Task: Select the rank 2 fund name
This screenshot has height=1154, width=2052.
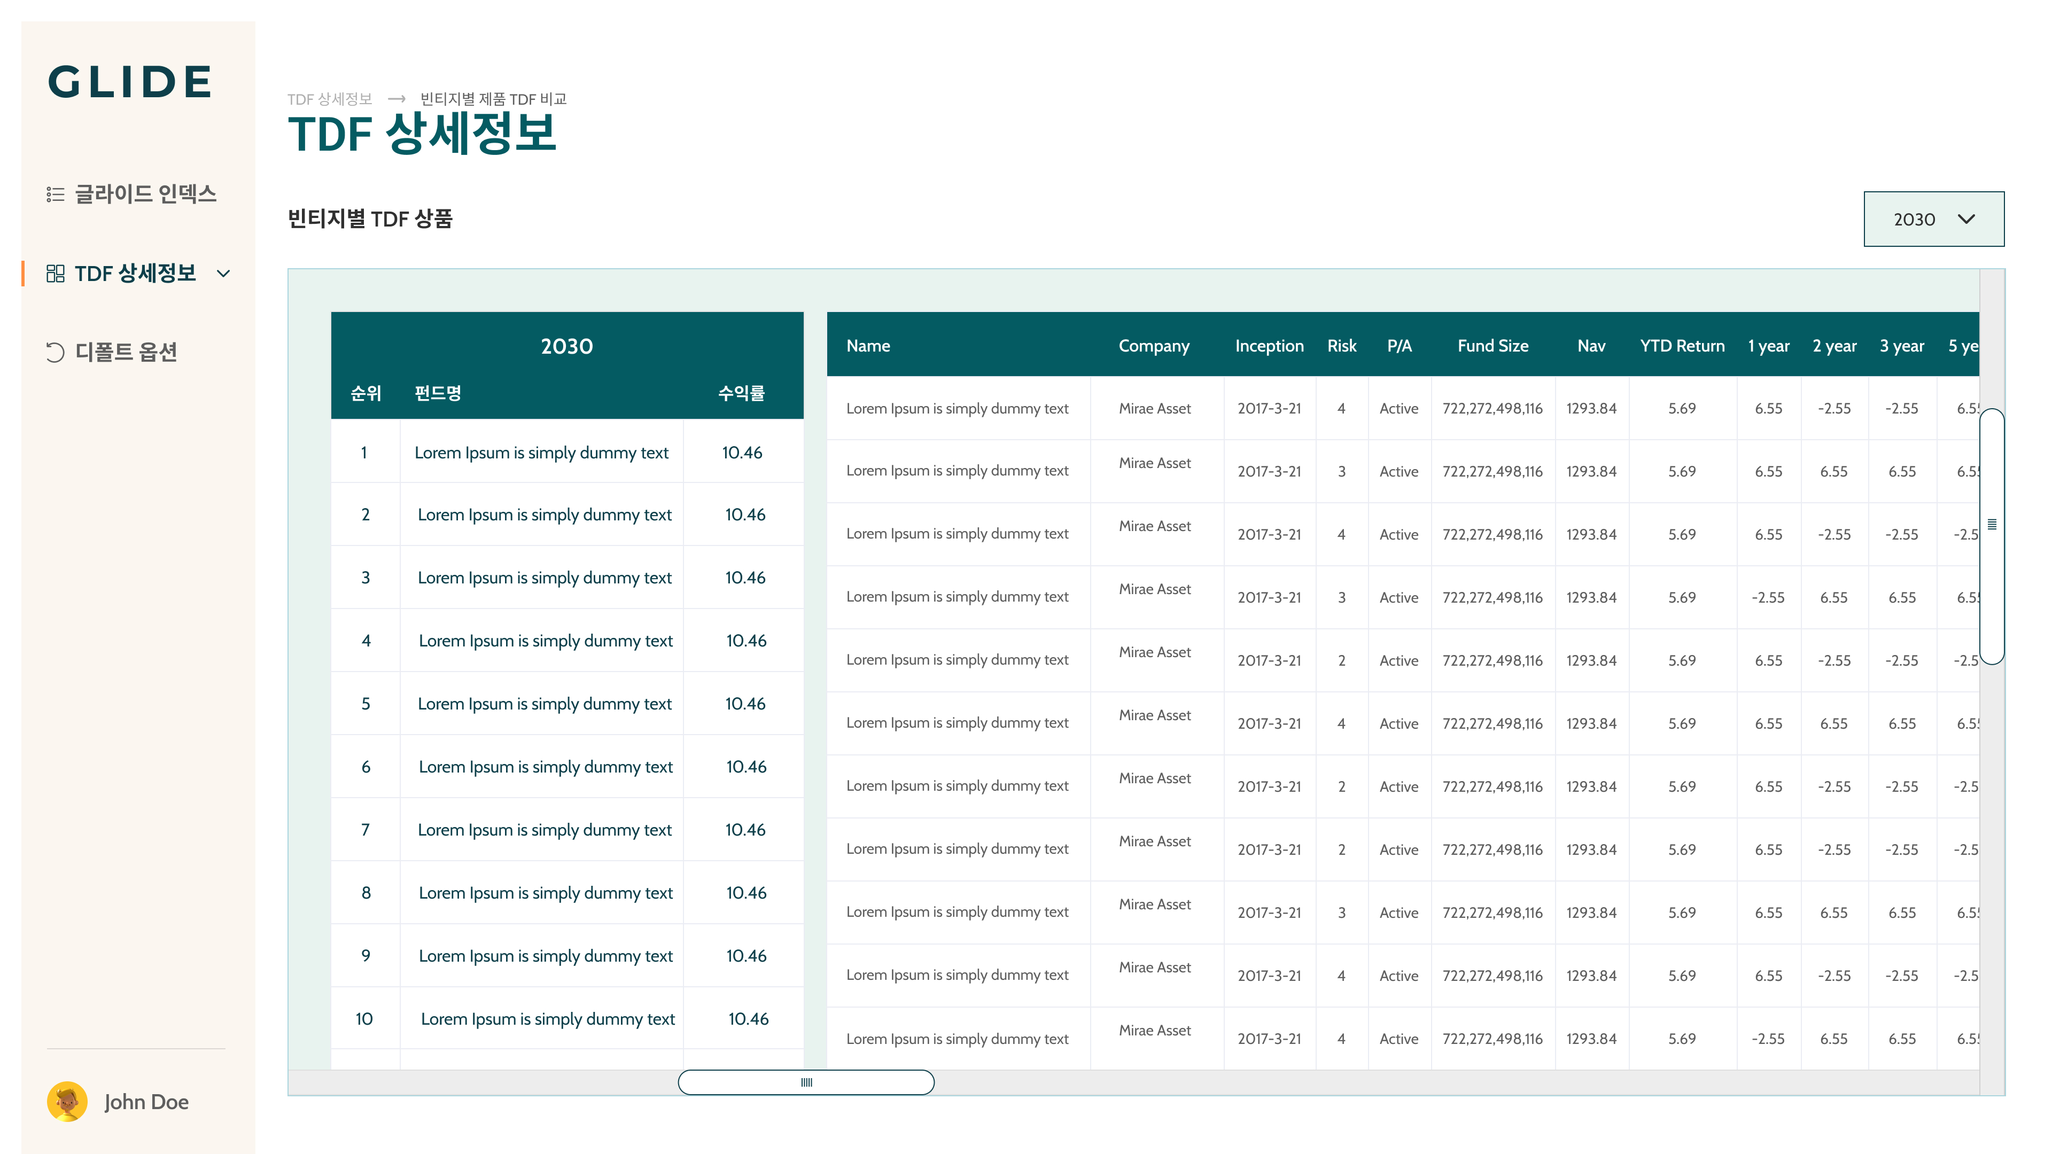Action: (545, 514)
